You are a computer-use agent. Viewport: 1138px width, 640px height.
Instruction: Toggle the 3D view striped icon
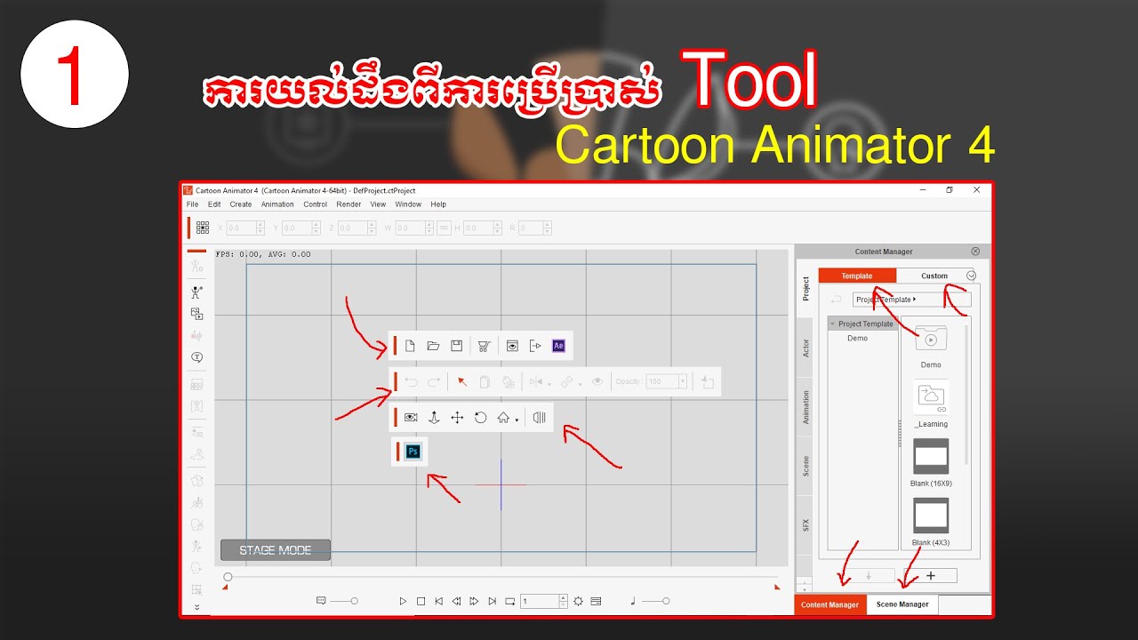[x=539, y=417]
